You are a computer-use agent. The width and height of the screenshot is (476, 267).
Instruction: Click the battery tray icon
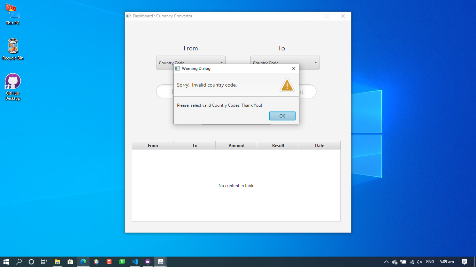(403, 262)
